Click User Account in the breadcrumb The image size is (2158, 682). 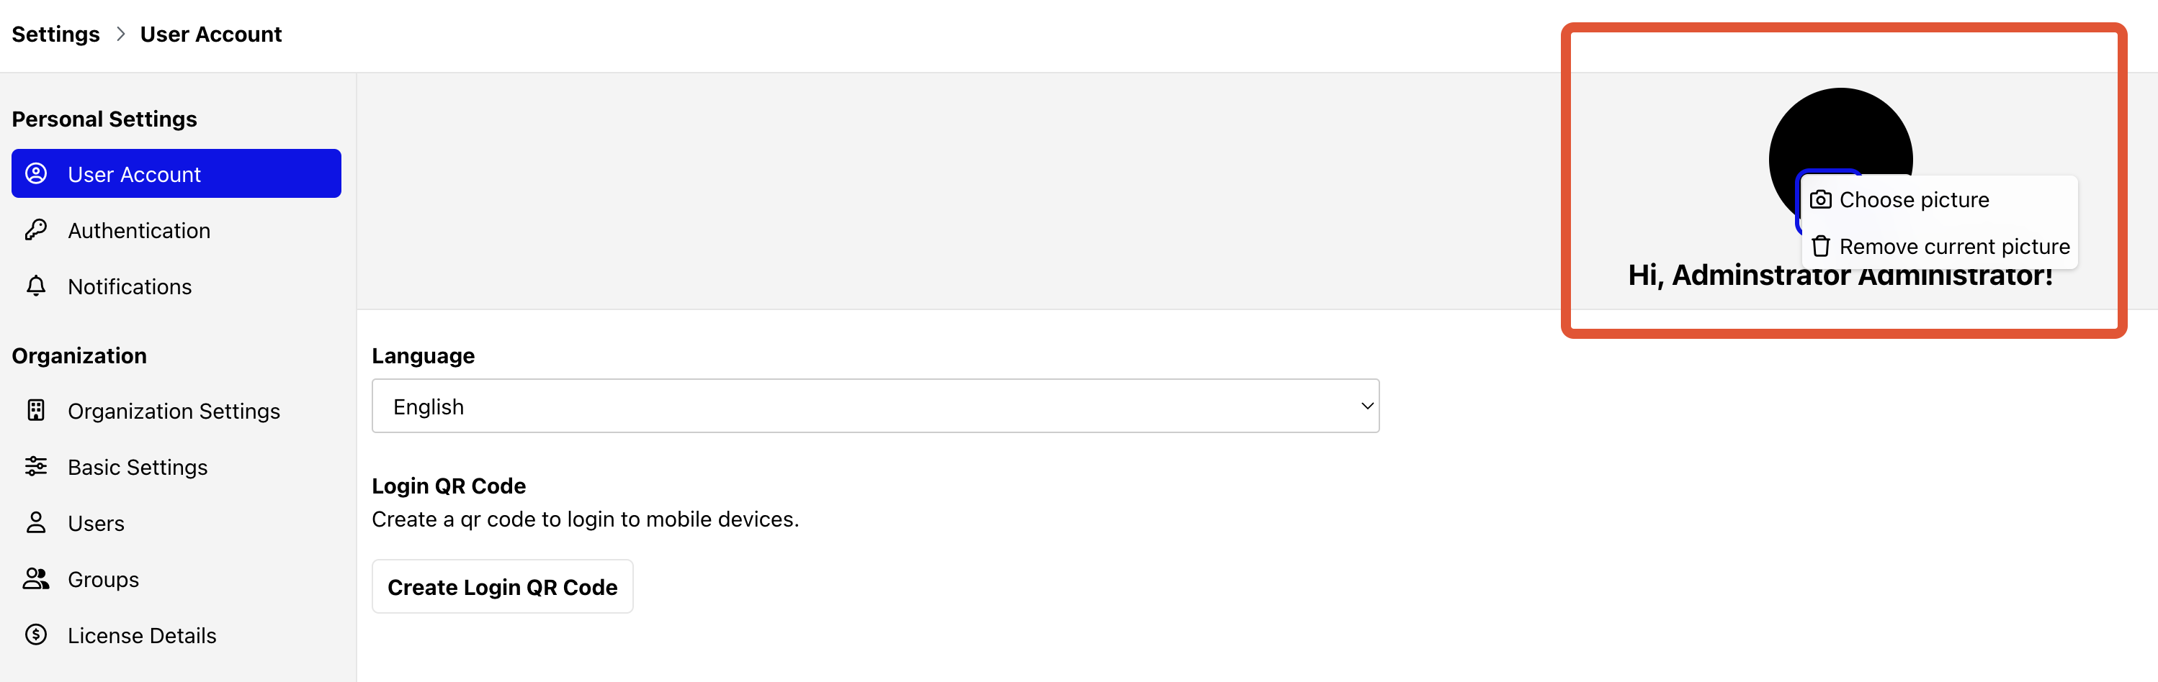211,35
